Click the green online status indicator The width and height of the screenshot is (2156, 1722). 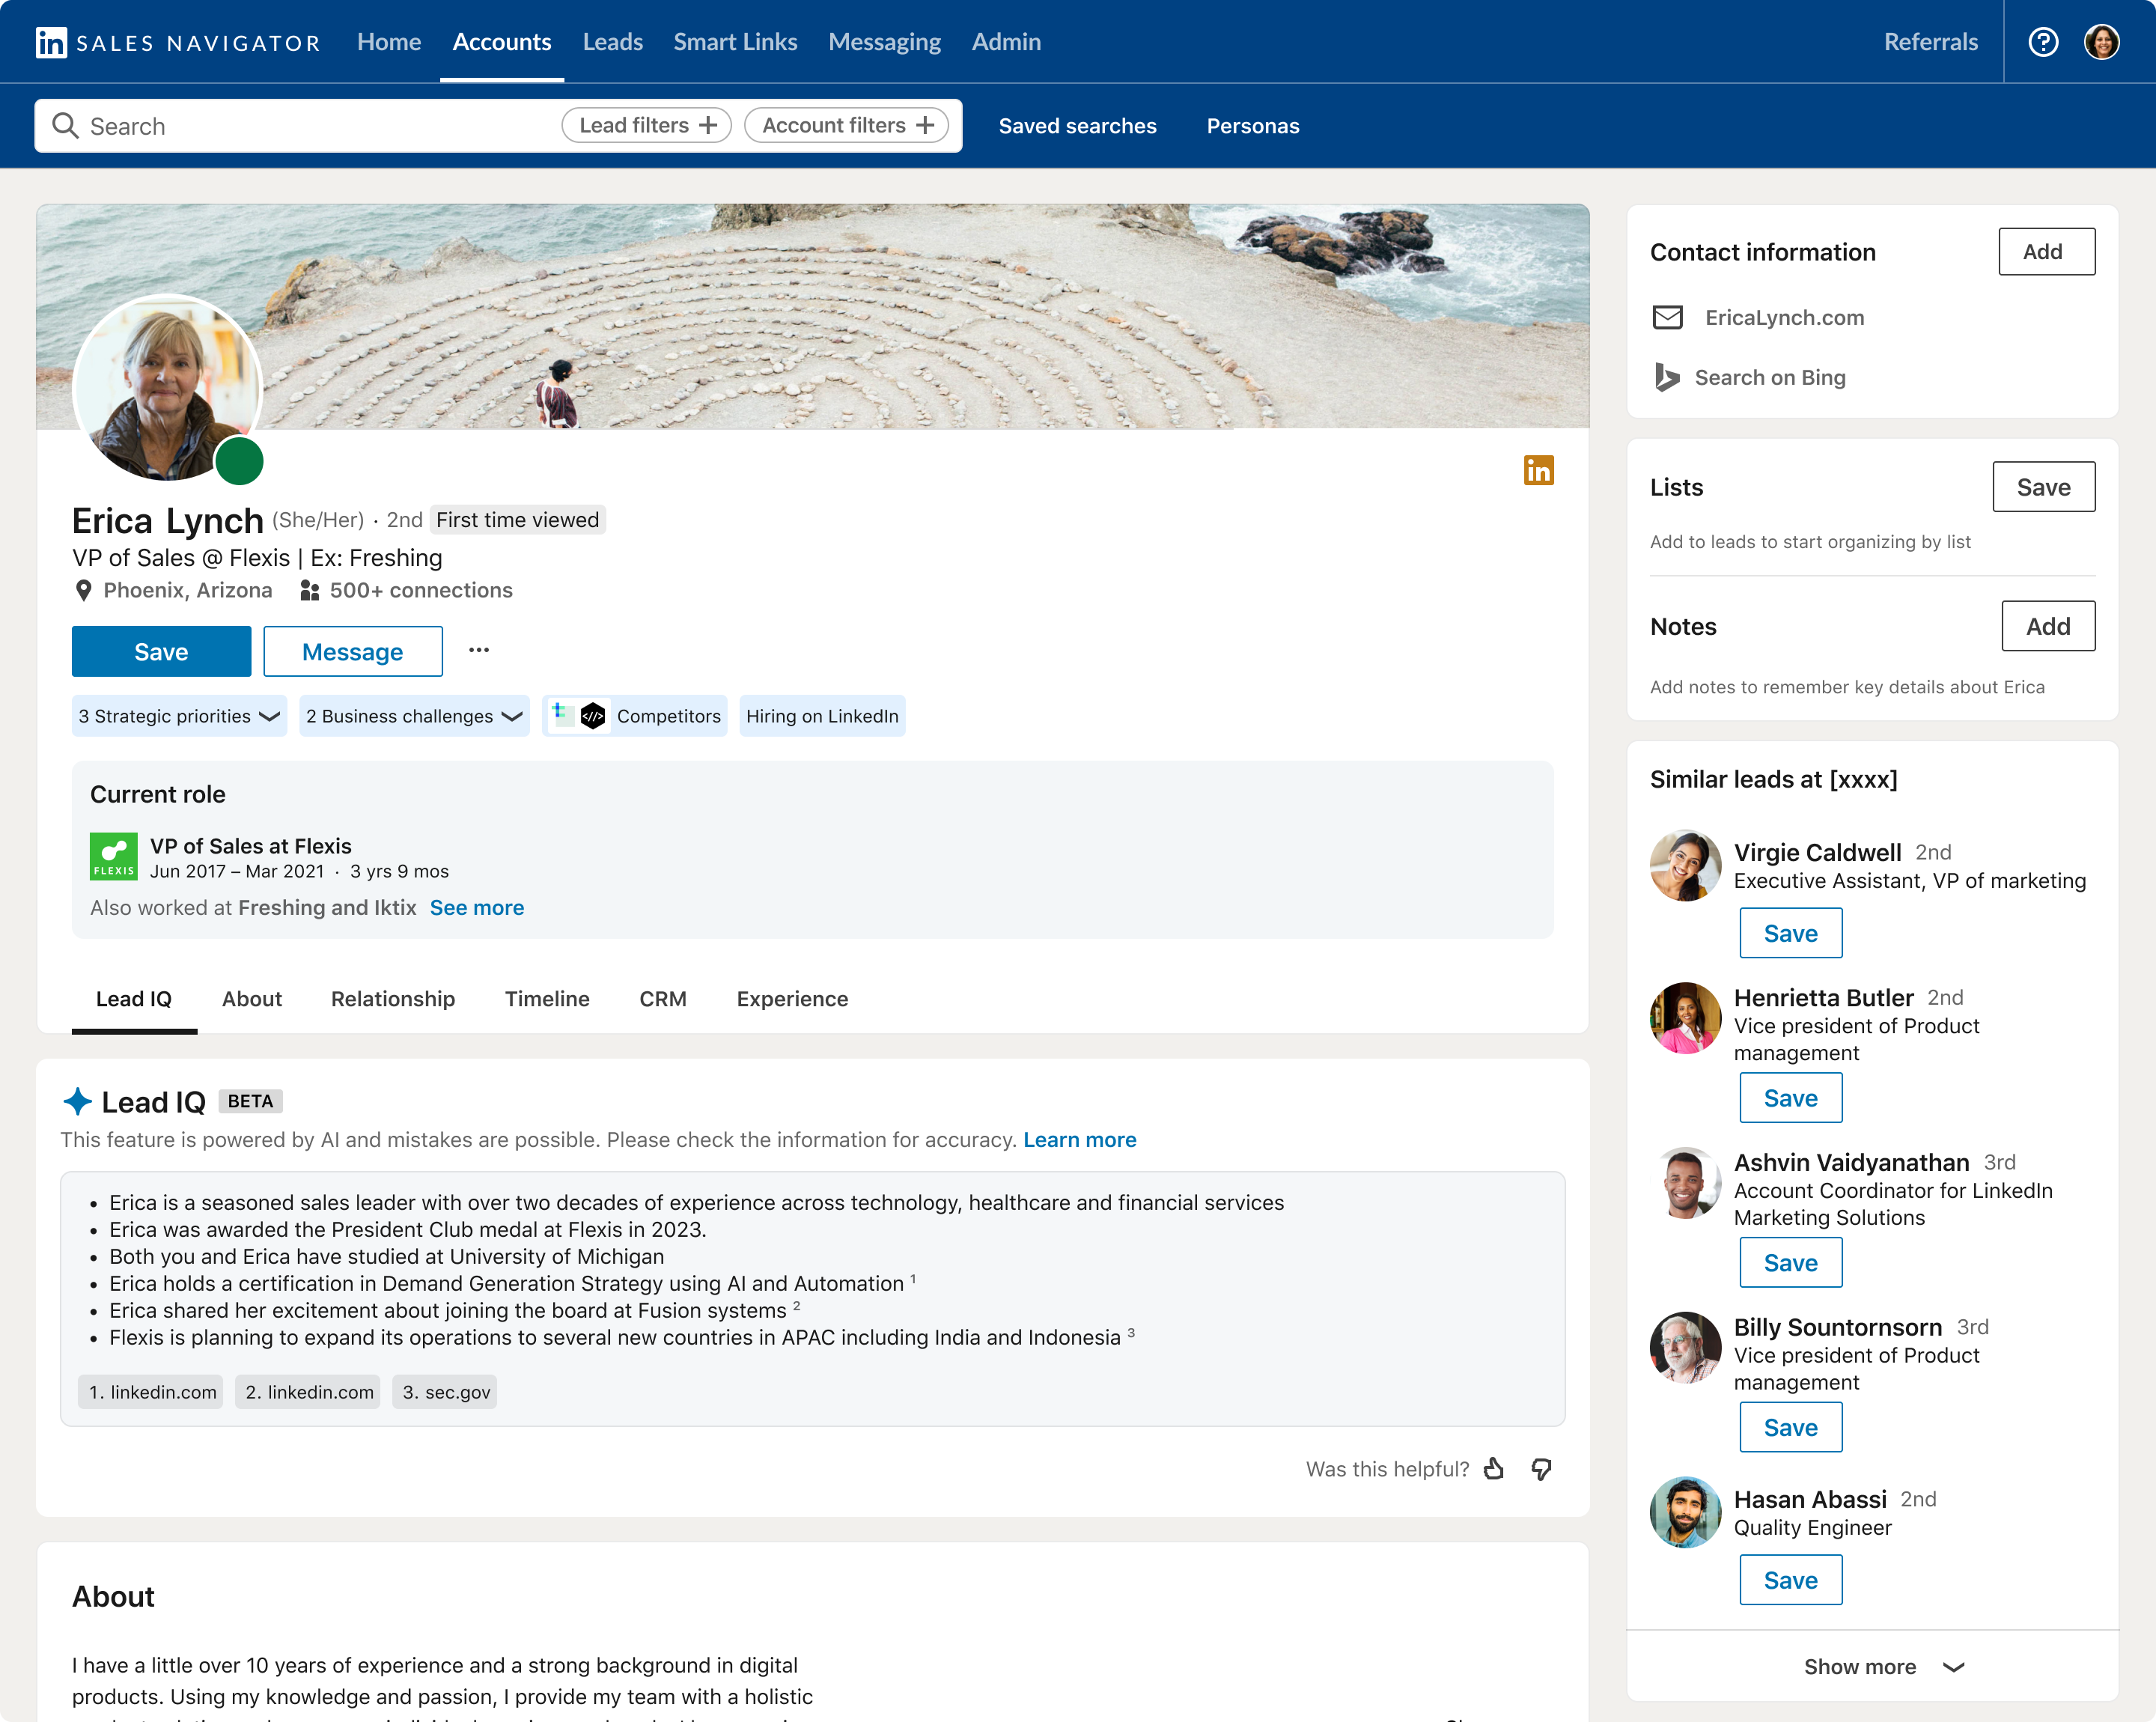point(239,461)
